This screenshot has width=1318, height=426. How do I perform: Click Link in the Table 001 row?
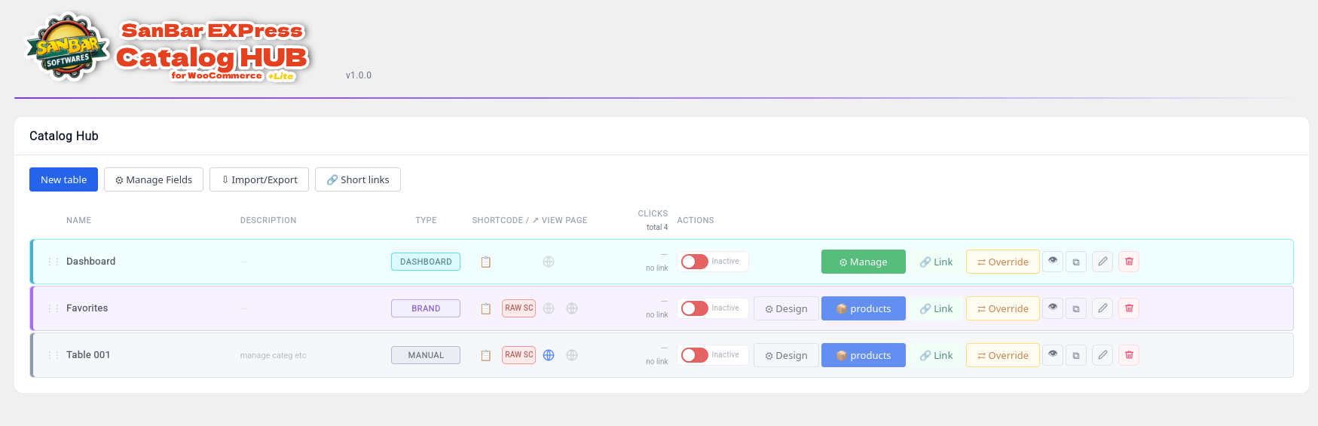click(936, 355)
